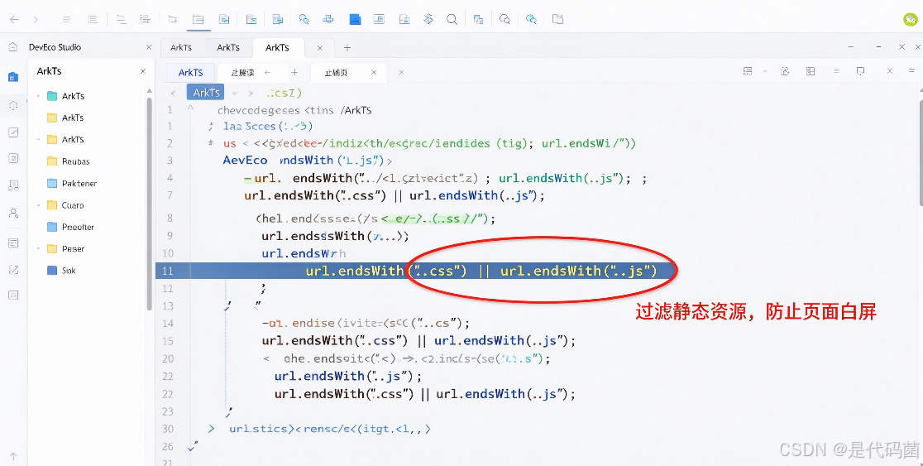Click the AevEco endsWith code on line 3
The height and width of the screenshot is (466, 923).
click(308, 161)
